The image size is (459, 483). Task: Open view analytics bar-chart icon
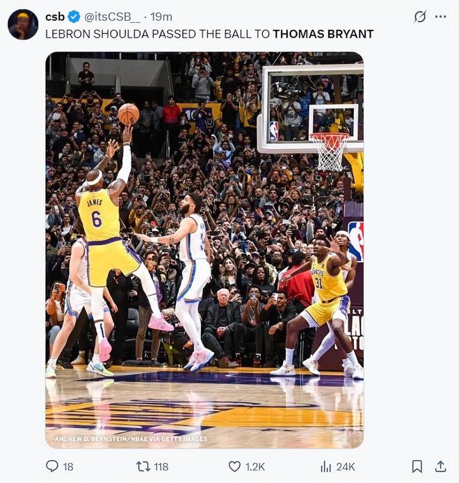(x=325, y=466)
